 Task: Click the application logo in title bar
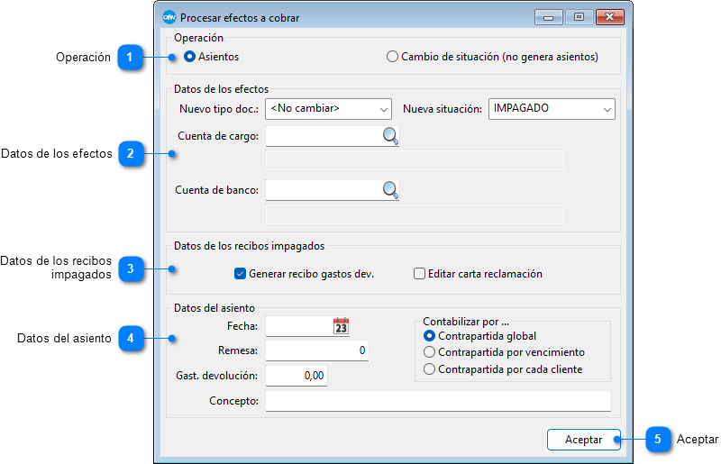pyautogui.click(x=169, y=17)
